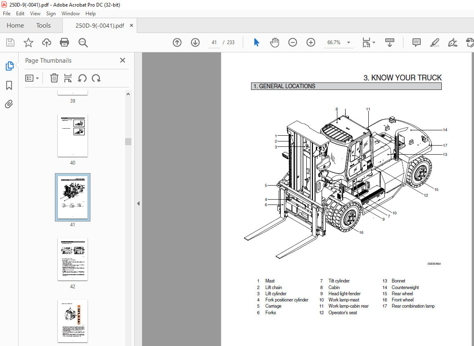Viewport: 474px width, 346px height.
Task: Click 'Rear combination lamp' legend entry
Action: click(x=413, y=306)
